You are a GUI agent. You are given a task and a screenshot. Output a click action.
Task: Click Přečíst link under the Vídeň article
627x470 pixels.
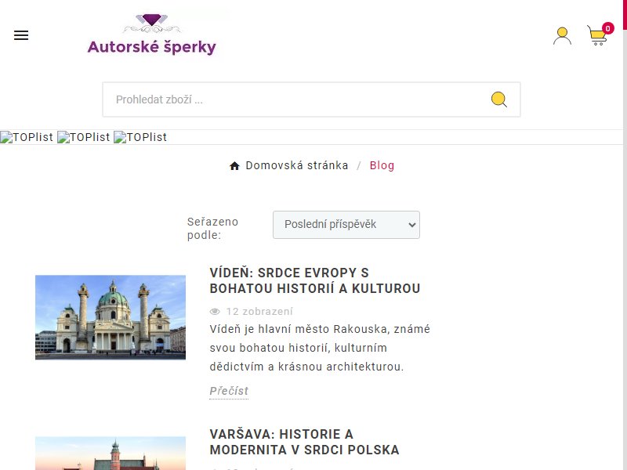pos(229,391)
